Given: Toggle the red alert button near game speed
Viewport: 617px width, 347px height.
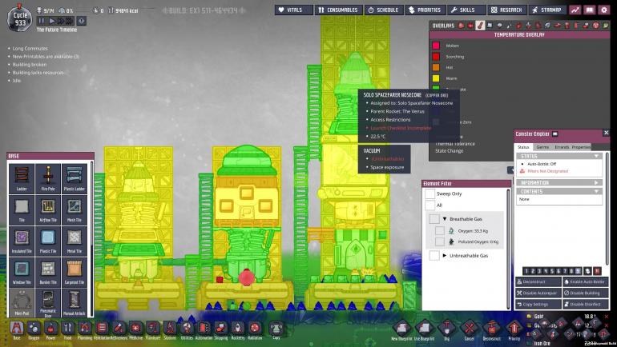Looking at the screenshot, I should tap(81, 21).
